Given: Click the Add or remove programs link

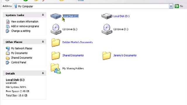Looking at the screenshot, I should click(x=25, y=26).
